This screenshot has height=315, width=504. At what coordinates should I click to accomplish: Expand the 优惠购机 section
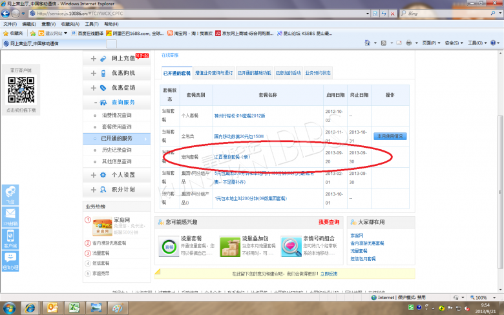coord(94,74)
